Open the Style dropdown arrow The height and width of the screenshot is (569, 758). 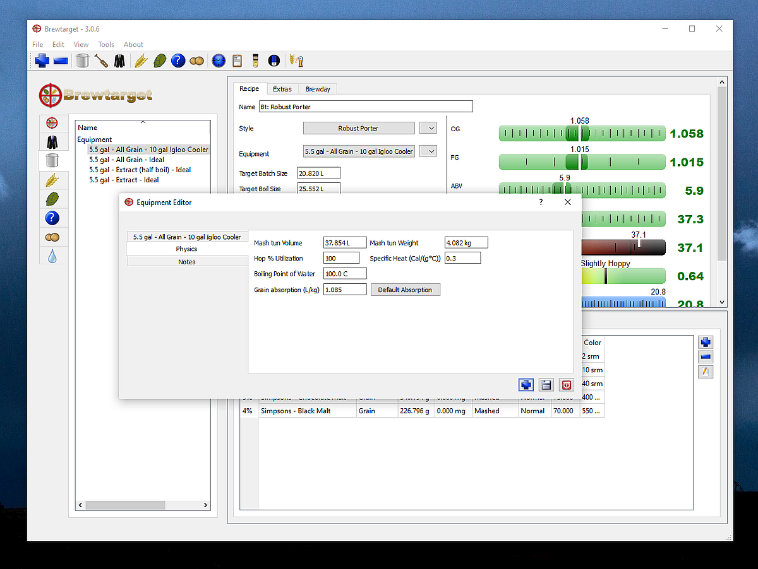pyautogui.click(x=428, y=128)
